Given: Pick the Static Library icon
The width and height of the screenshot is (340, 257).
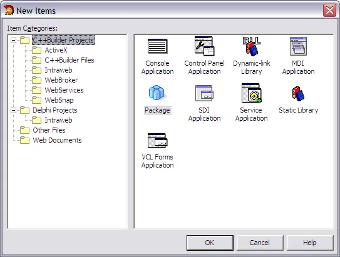Looking at the screenshot, I should (x=298, y=94).
